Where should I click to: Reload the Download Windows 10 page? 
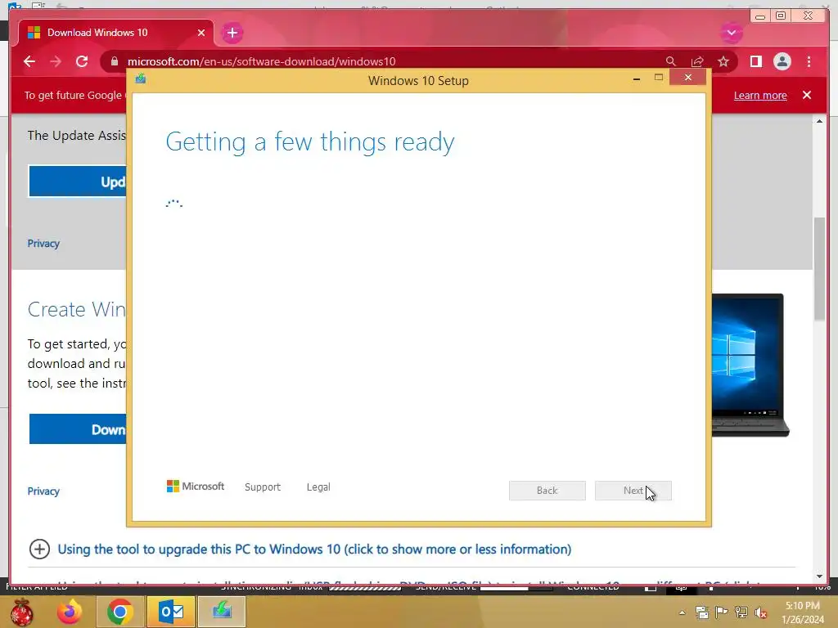click(82, 61)
